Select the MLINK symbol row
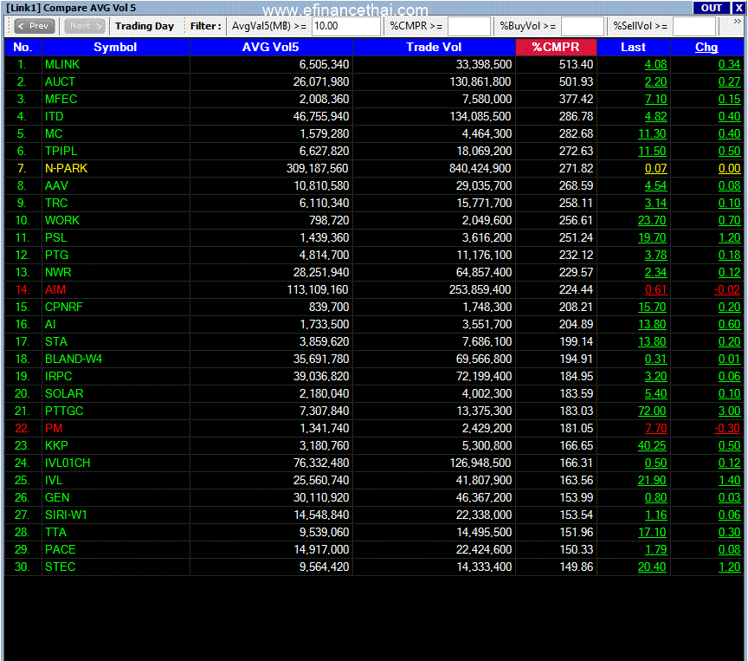The height and width of the screenshot is (661, 748). tap(374, 64)
